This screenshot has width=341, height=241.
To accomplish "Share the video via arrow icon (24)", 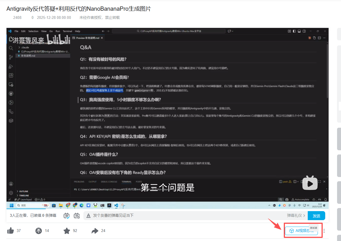I will (x=95, y=231).
